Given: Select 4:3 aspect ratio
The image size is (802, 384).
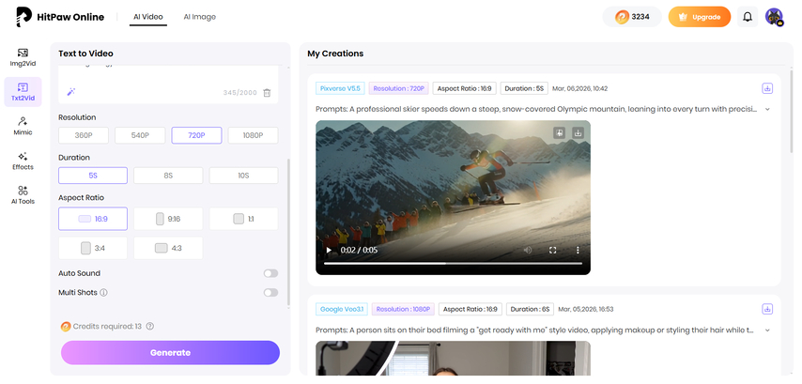Looking at the screenshot, I should click(168, 248).
